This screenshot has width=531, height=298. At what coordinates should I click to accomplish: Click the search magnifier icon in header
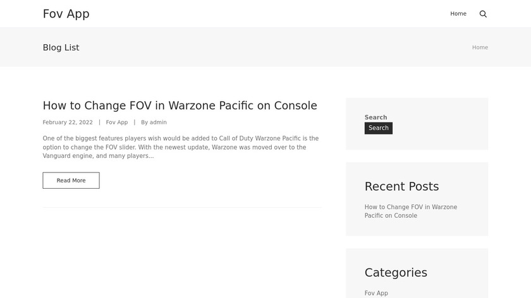(483, 14)
